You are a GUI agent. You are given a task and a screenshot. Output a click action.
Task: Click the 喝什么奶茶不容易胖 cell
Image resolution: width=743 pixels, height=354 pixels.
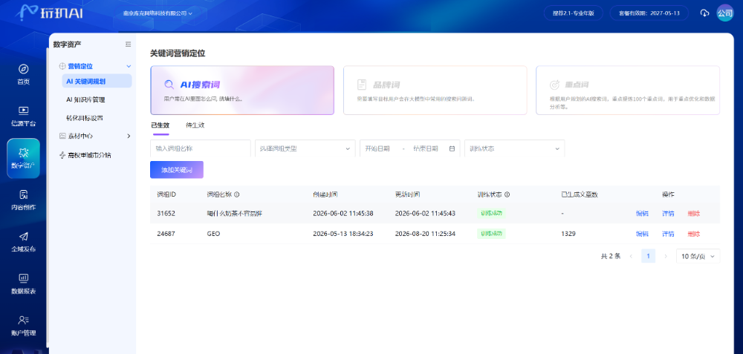click(x=235, y=214)
